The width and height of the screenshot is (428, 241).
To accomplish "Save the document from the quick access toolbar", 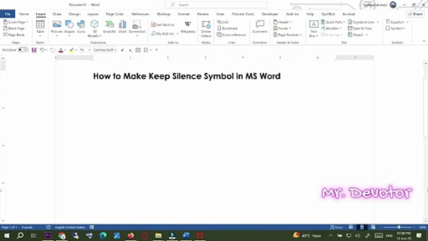I will pyautogui.click(x=34, y=50).
